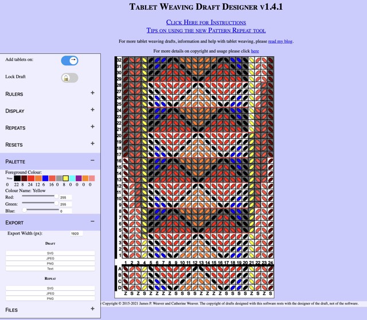Screen dimensions: 367x320
Task: Expand the Rulers section
Action: pyautogui.click(x=92, y=93)
